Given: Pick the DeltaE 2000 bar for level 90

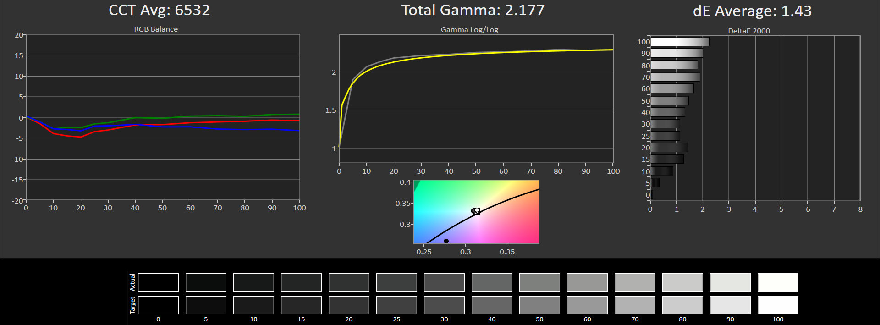Looking at the screenshot, I should [x=676, y=53].
